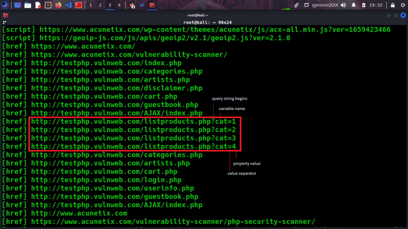408x229 pixels.
Task: Open the Sublime Text launcher
Action: (x=48, y=5)
